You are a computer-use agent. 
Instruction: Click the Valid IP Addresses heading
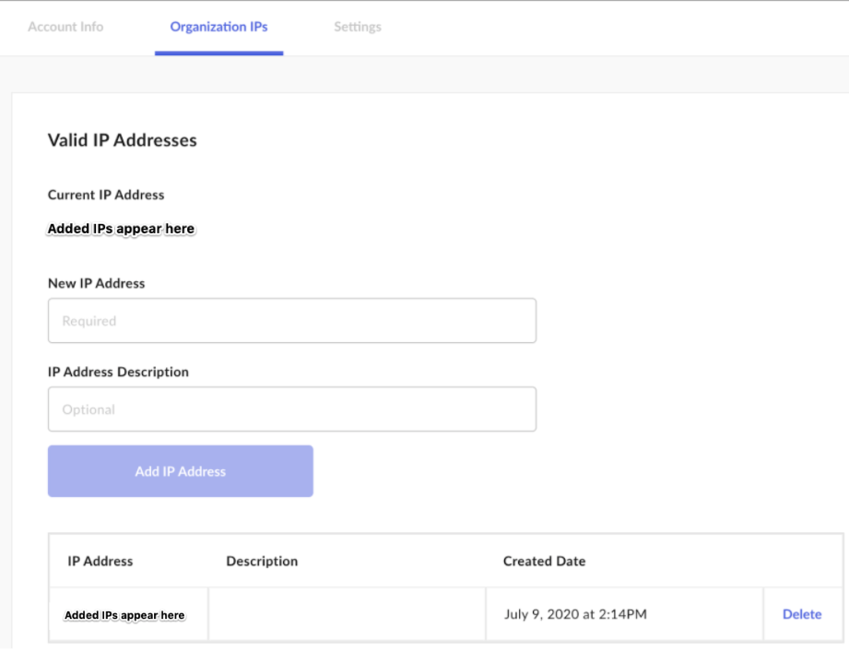point(123,140)
